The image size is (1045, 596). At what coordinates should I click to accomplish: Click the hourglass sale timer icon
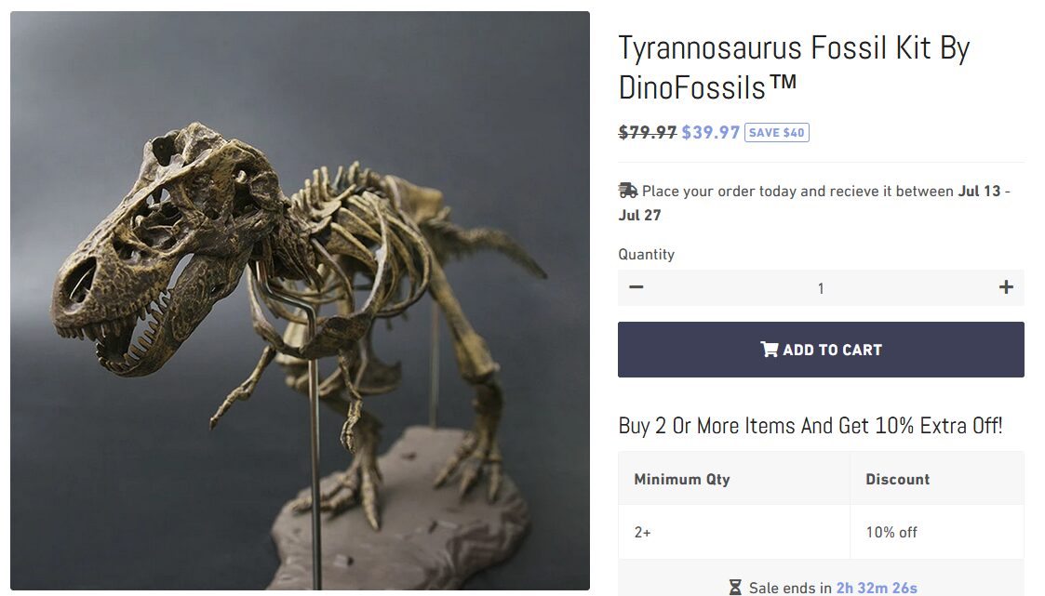734,588
